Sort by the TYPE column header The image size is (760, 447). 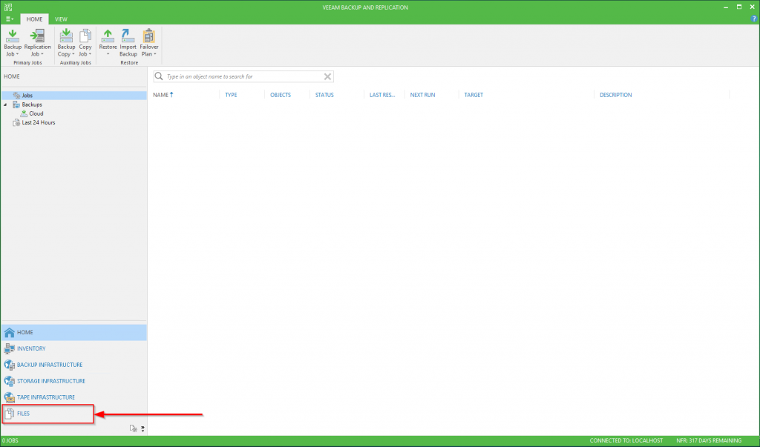[231, 95]
